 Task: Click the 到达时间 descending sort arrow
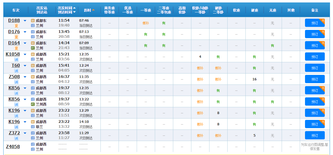[74, 12]
